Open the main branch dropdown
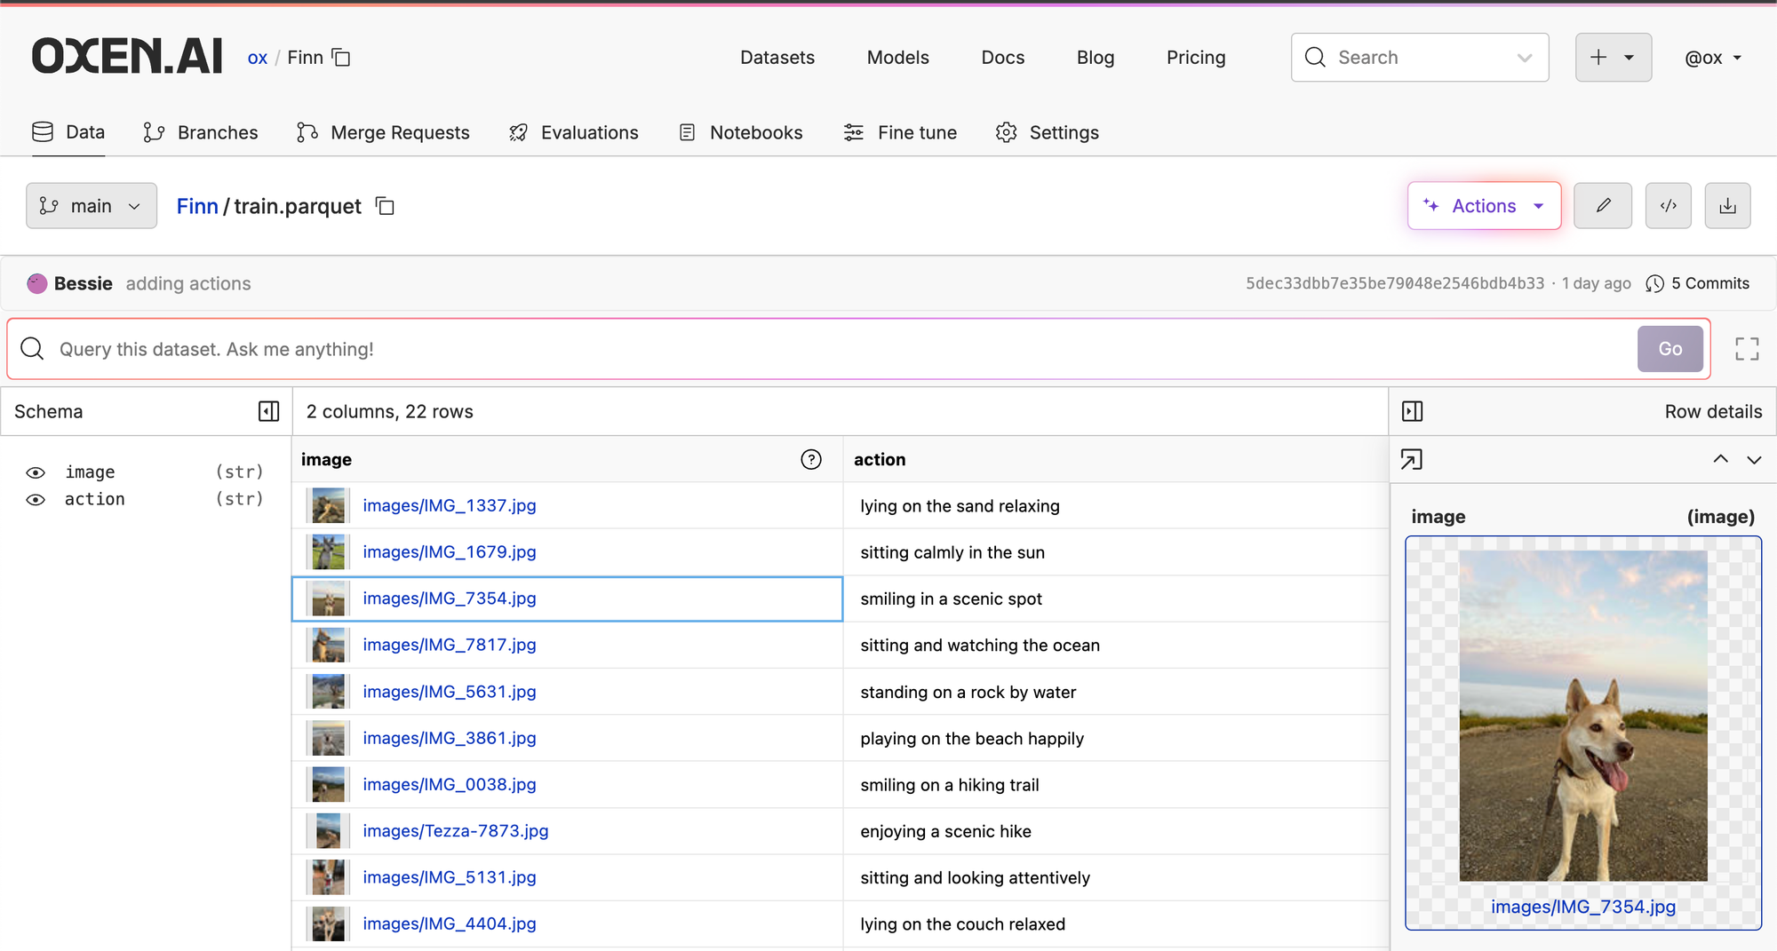This screenshot has width=1777, height=951. pyautogui.click(x=92, y=206)
